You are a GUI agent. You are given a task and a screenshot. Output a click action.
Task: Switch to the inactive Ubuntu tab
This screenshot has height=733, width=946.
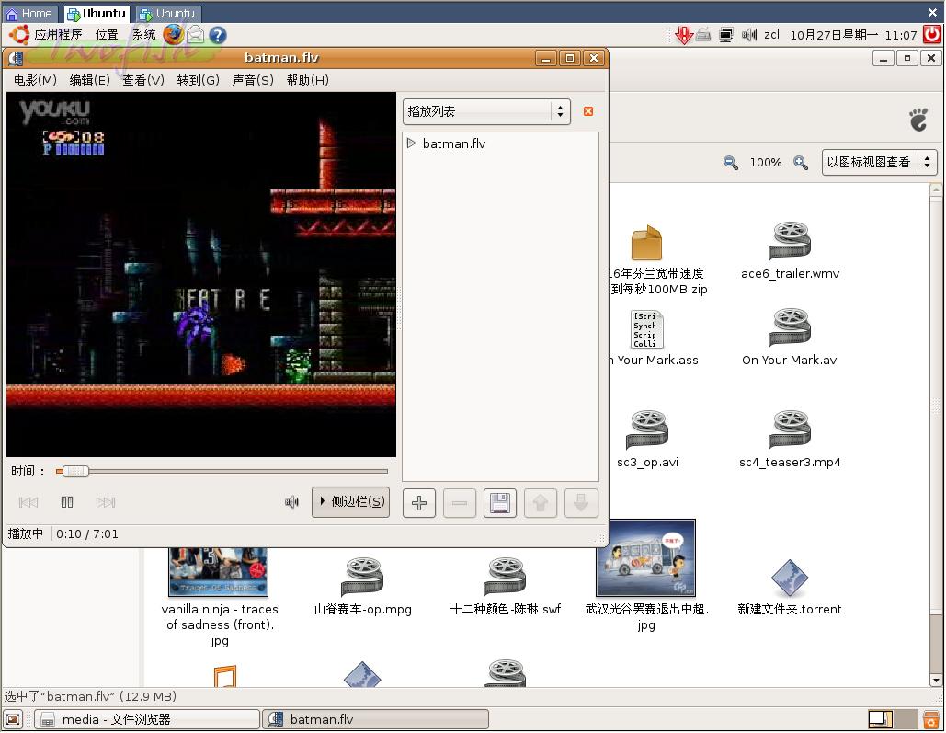[167, 13]
